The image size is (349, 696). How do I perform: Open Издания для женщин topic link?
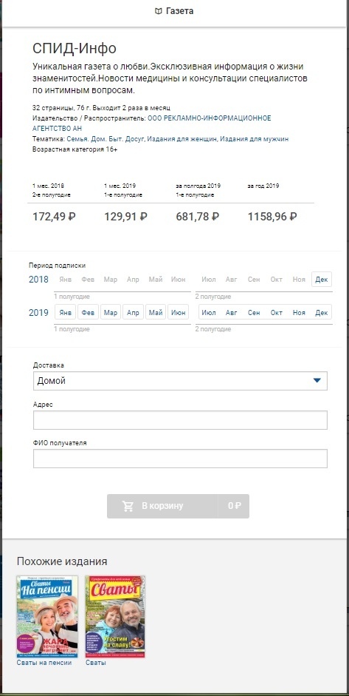pos(182,139)
